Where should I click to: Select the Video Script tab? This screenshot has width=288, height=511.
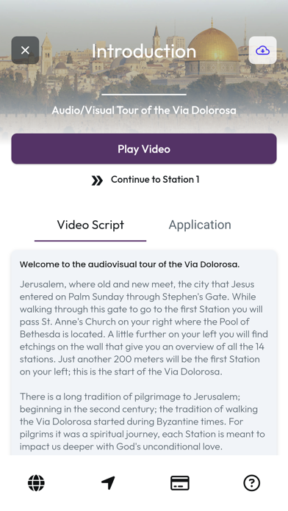pos(90,225)
